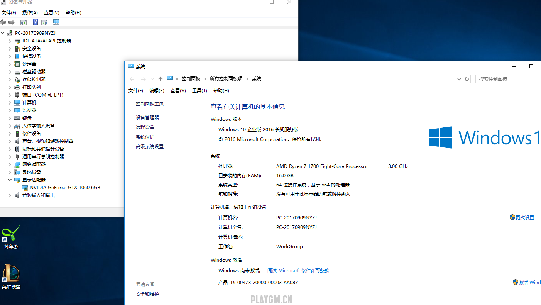Open 操作(A) menu in Device Manager
This screenshot has height=305, width=541.
[30, 13]
